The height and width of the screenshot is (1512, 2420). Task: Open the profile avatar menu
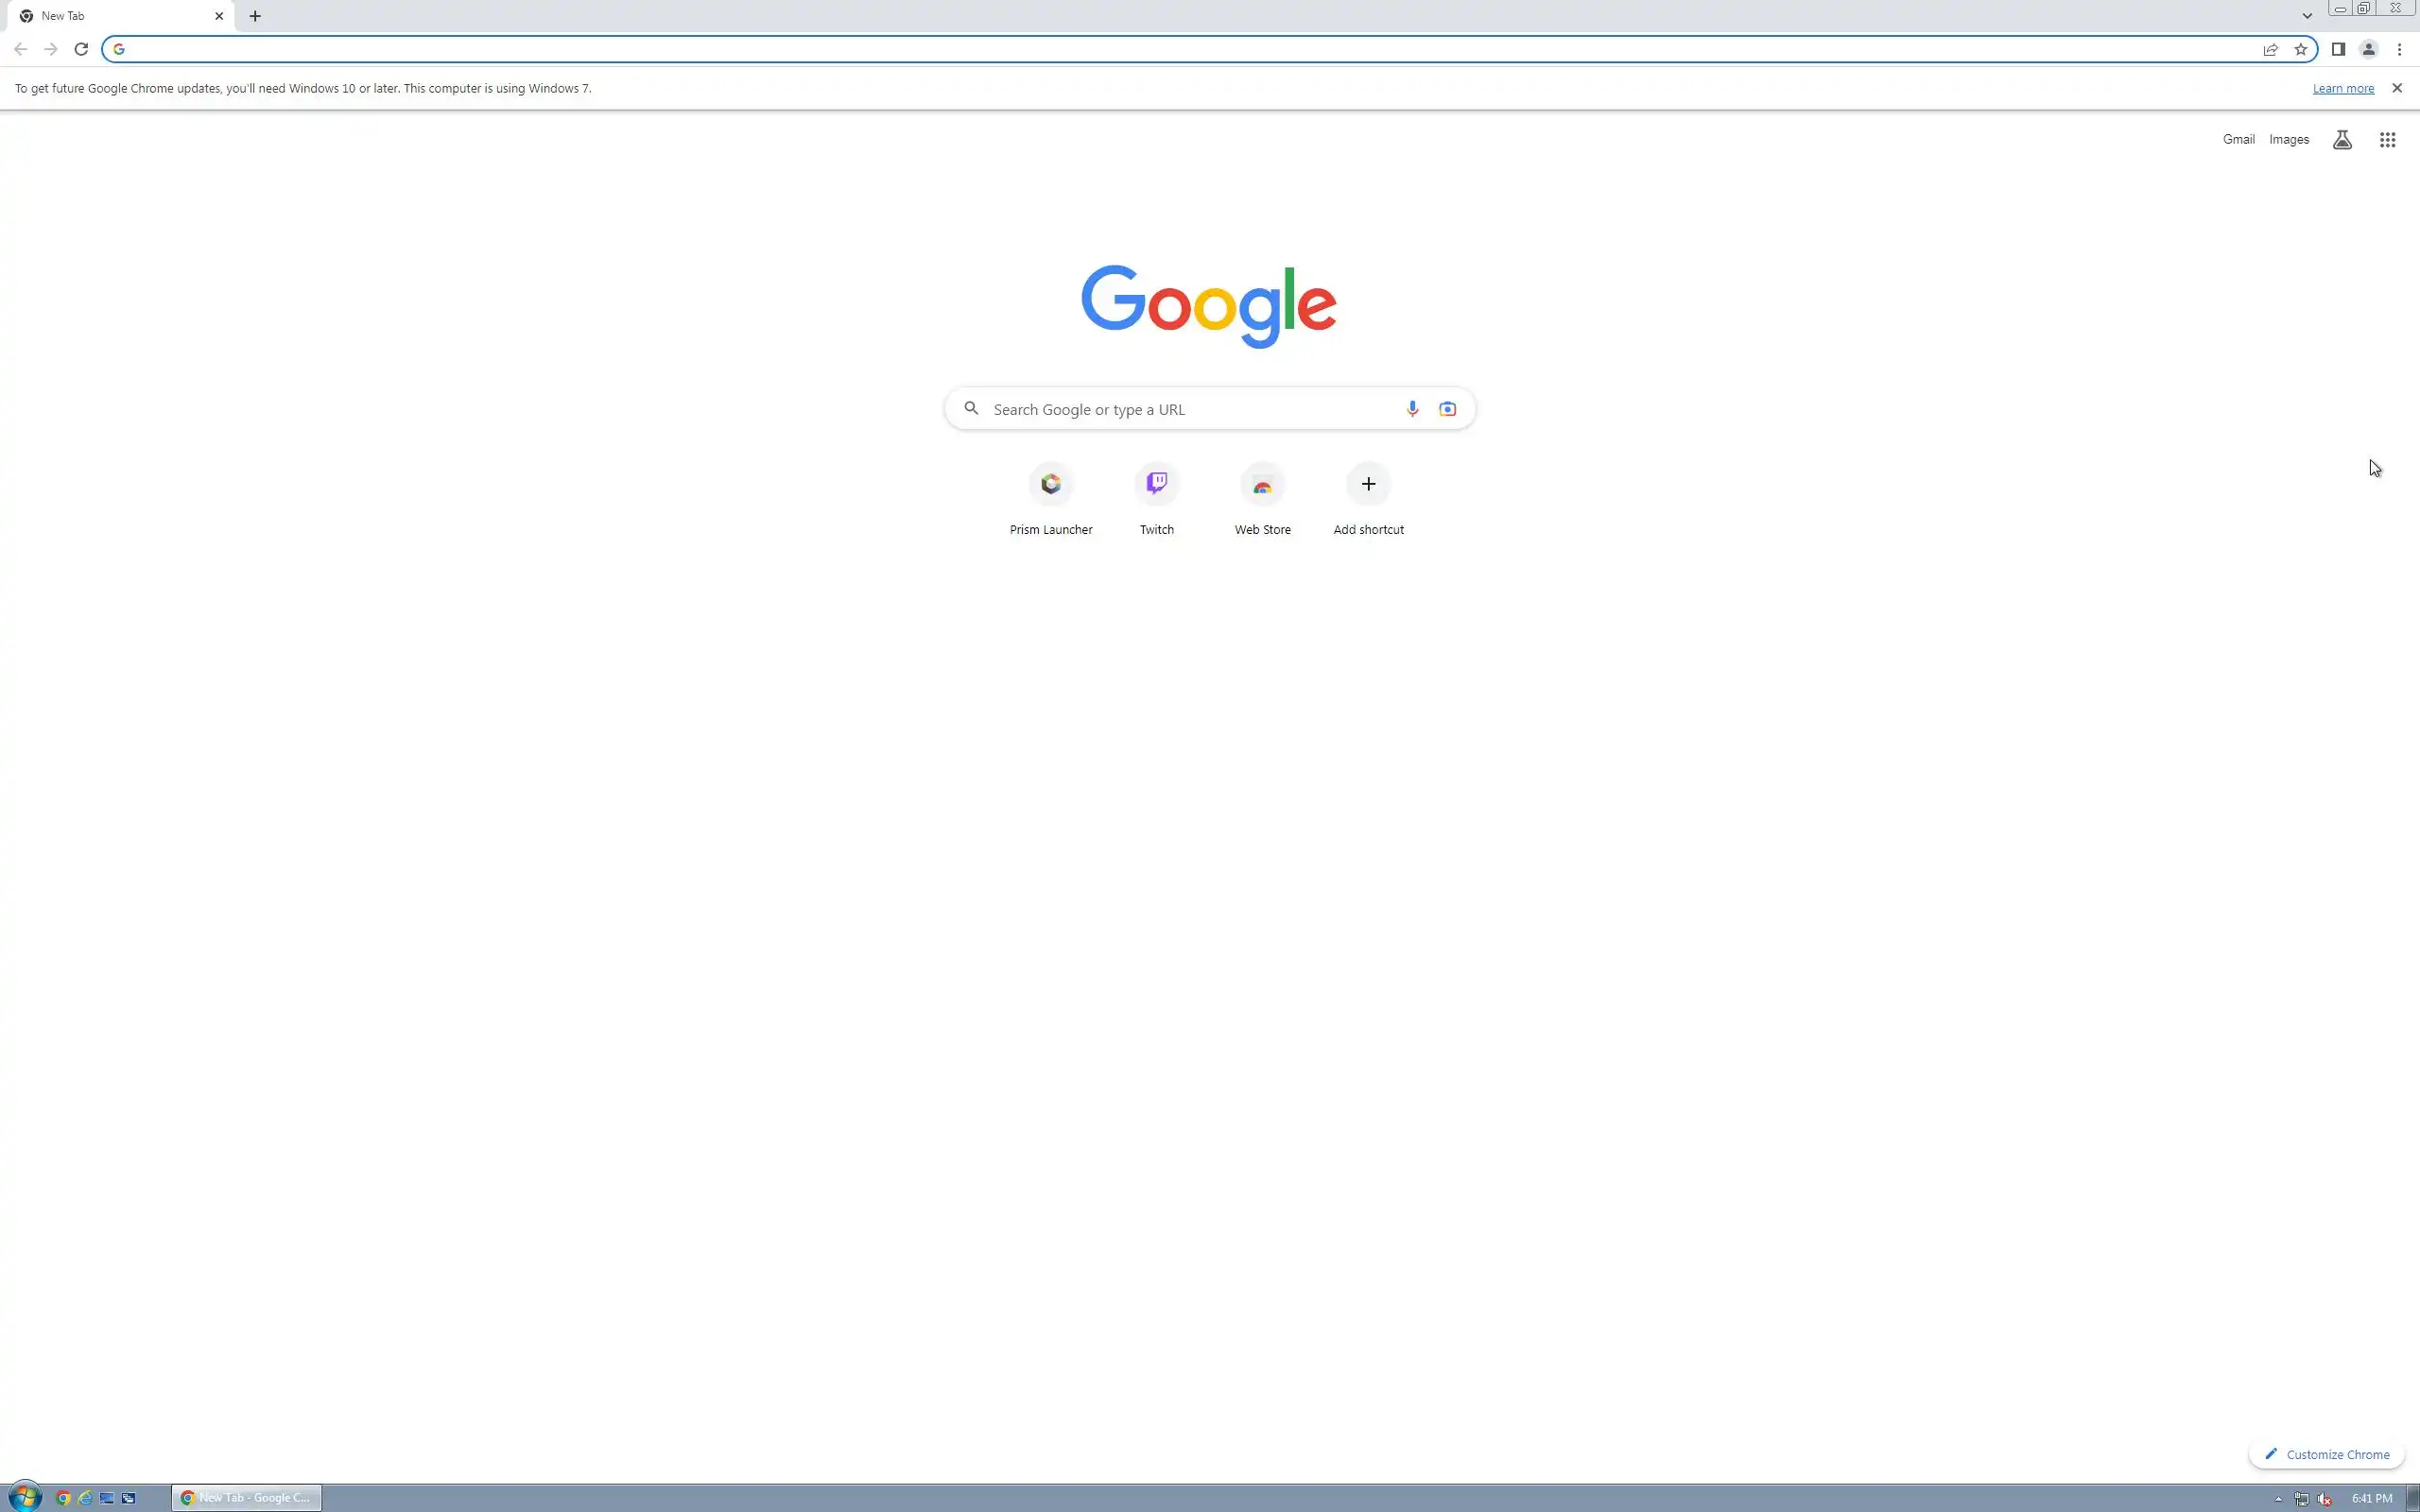point(2368,49)
